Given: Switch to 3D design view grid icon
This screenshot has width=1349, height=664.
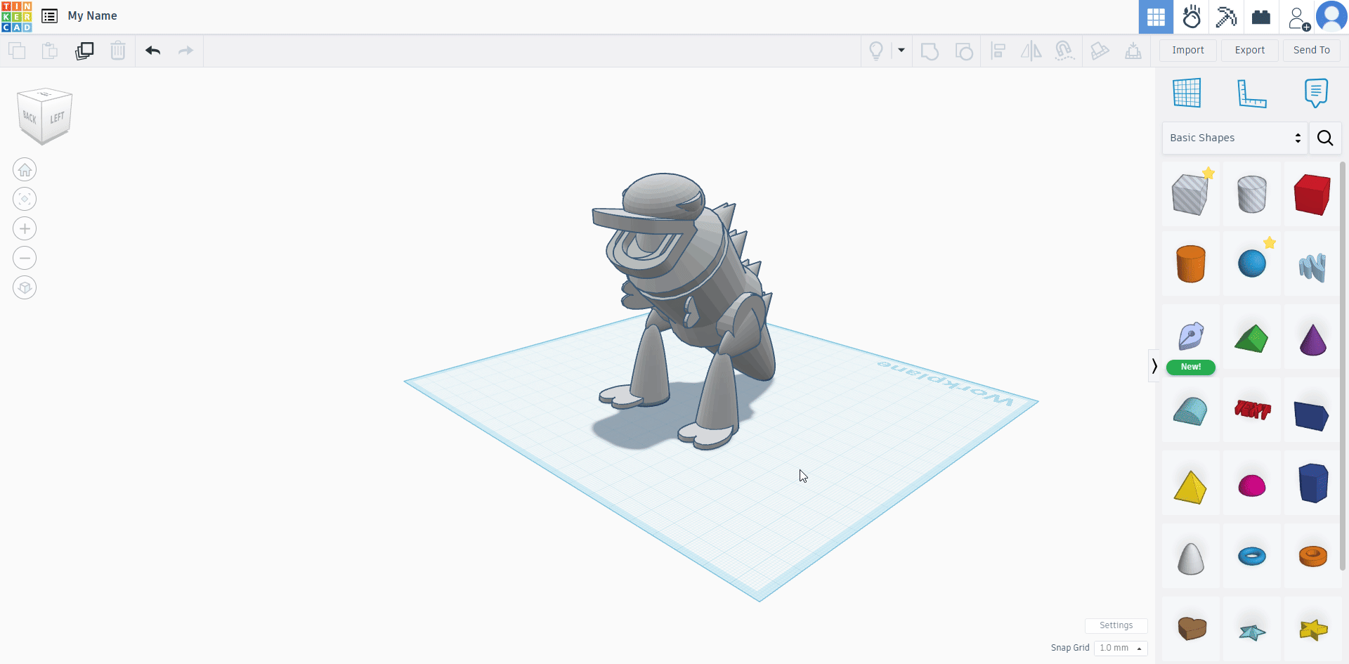Looking at the screenshot, I should point(1156,17).
